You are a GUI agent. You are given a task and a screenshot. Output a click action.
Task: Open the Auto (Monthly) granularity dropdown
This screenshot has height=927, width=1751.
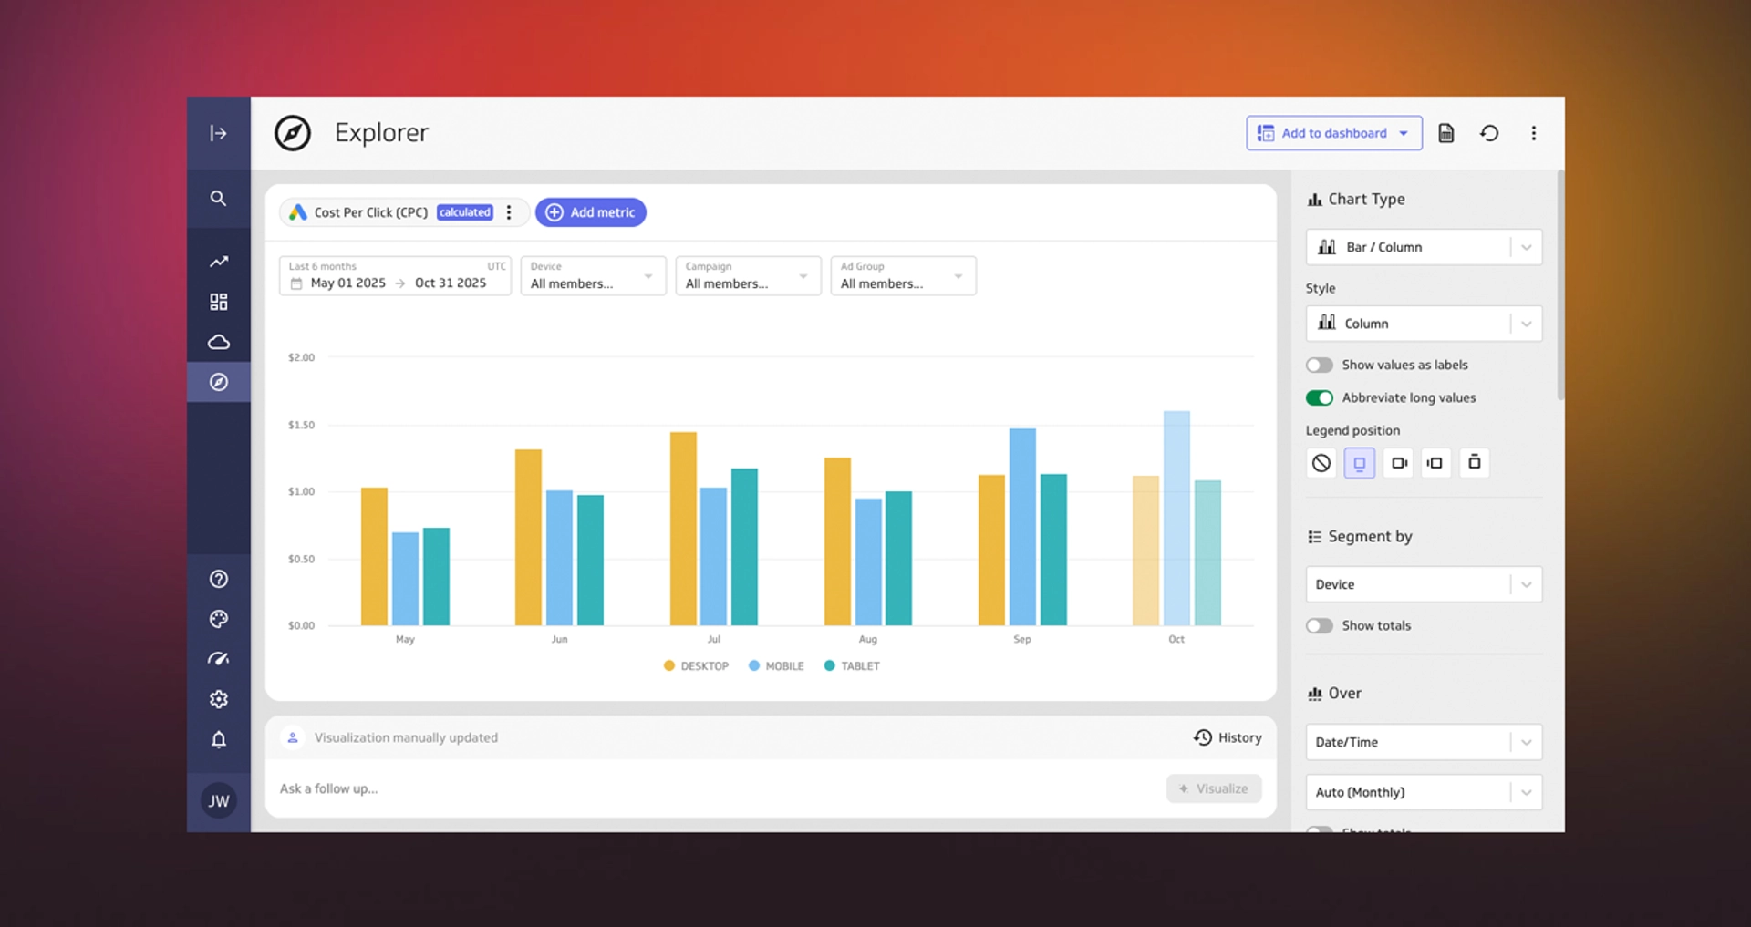click(1527, 792)
